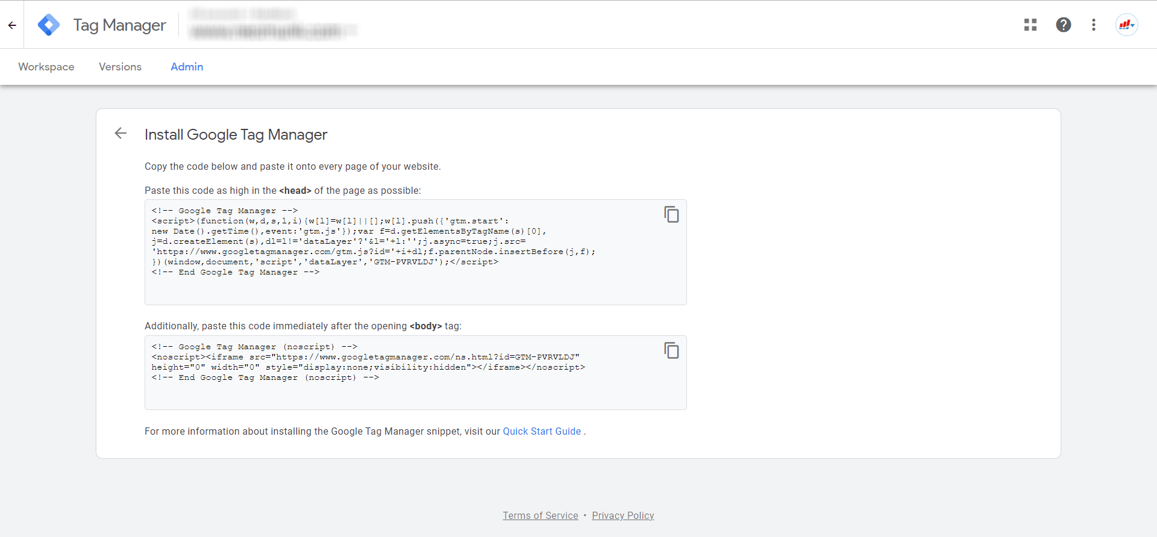The width and height of the screenshot is (1157, 537).
Task: Click the Install Google Tag Manager heading
Action: 236,134
